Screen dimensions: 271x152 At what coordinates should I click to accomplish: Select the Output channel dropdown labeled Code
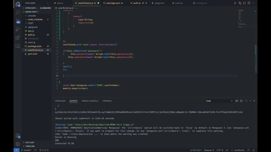219,101
